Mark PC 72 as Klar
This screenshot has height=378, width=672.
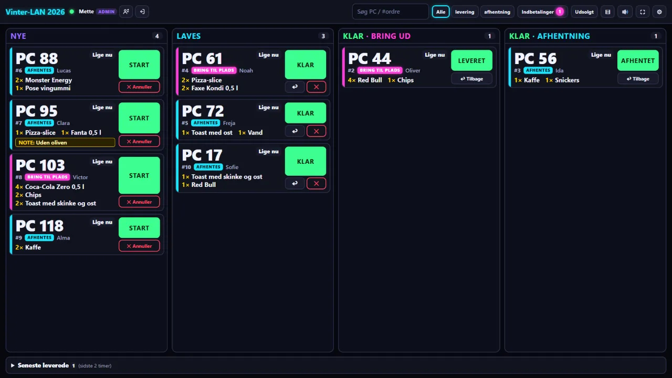pyautogui.click(x=306, y=113)
